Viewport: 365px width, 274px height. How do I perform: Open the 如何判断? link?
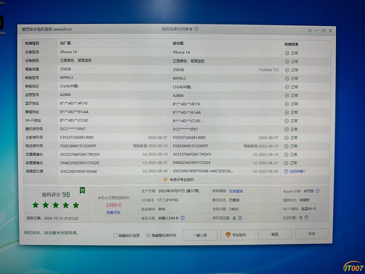tap(298, 171)
